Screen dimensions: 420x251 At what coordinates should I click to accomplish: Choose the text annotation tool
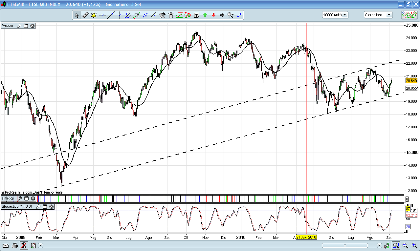[196, 15]
